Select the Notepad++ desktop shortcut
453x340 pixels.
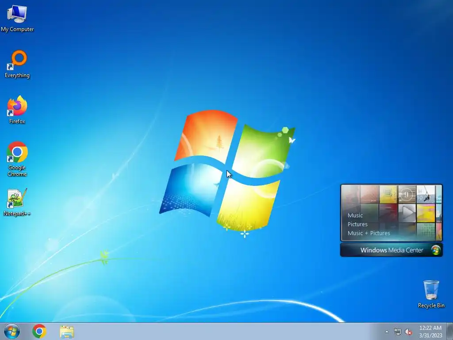17,202
